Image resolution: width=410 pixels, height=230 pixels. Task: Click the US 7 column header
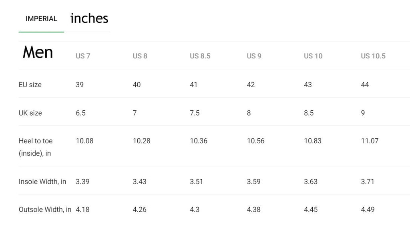point(83,56)
